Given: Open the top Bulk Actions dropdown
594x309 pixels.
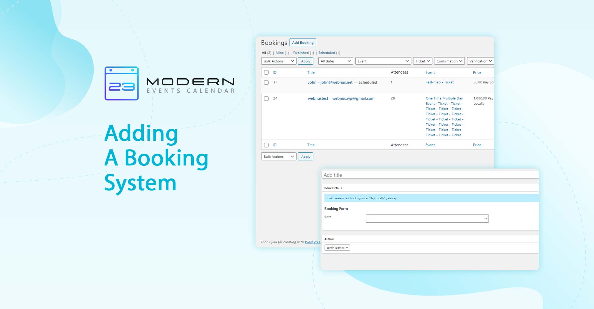Looking at the screenshot, I should [x=279, y=61].
